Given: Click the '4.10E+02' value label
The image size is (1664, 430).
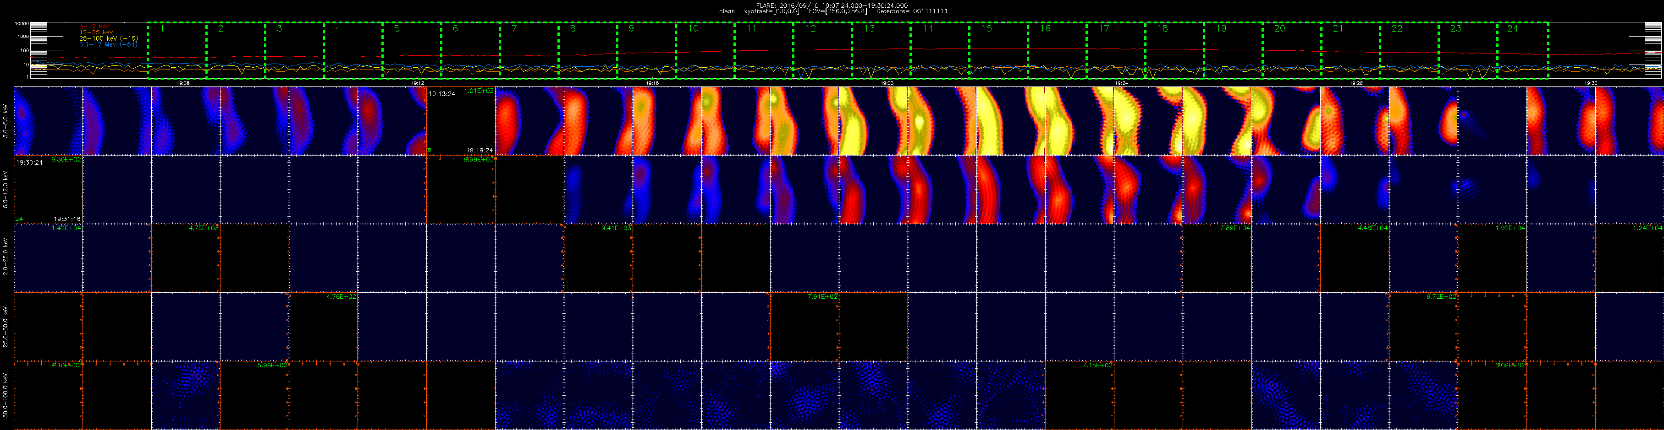Looking at the screenshot, I should (66, 365).
